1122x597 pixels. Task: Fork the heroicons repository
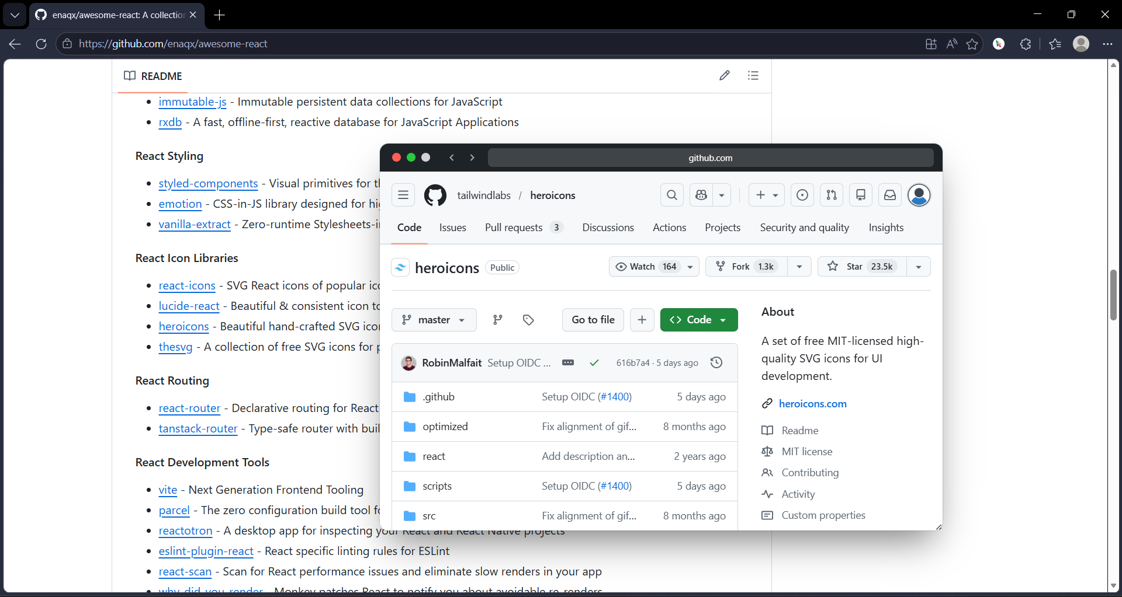(x=746, y=267)
